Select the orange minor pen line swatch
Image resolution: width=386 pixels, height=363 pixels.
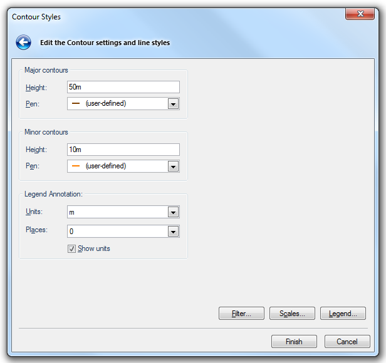pyautogui.click(x=76, y=166)
